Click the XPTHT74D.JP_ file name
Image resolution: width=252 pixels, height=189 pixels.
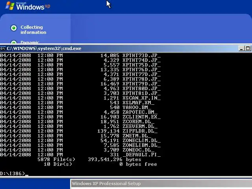(x=142, y=60)
